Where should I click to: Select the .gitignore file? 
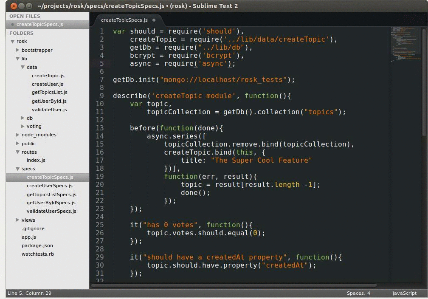33,228
